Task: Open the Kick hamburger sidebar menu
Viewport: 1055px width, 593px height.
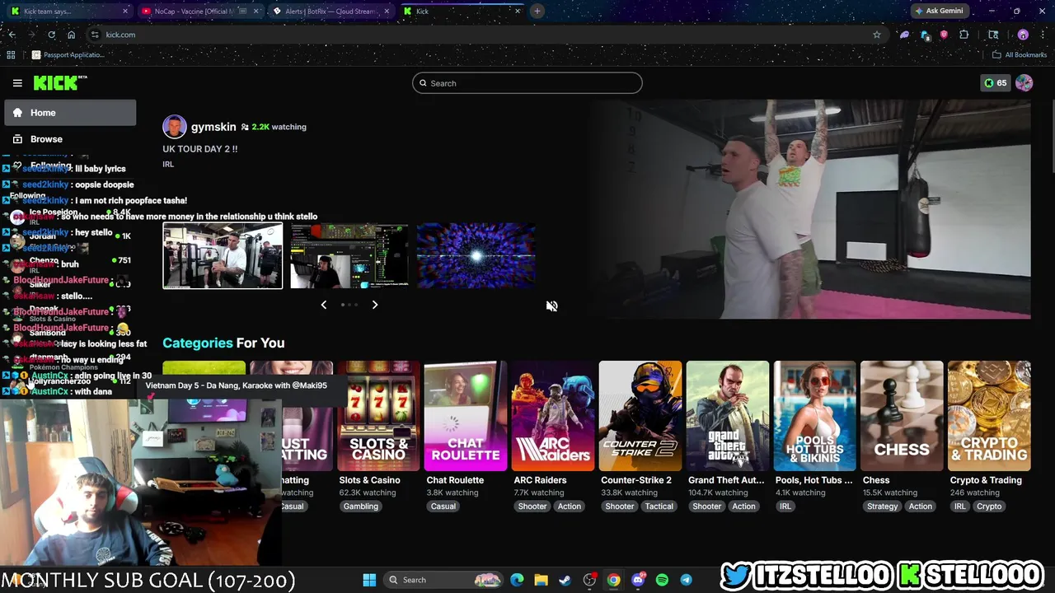Action: [17, 83]
